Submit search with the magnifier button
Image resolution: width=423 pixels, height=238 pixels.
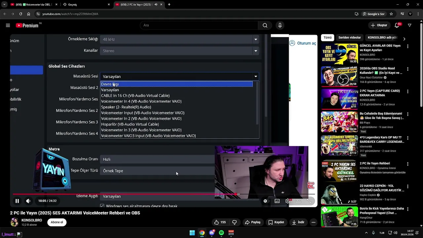coord(265,25)
